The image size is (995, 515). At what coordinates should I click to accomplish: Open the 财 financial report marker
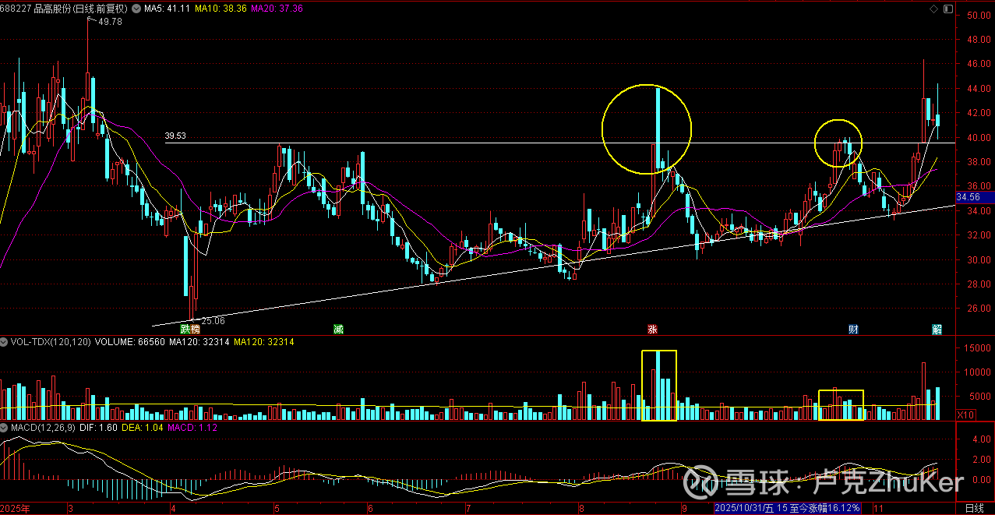pos(853,329)
